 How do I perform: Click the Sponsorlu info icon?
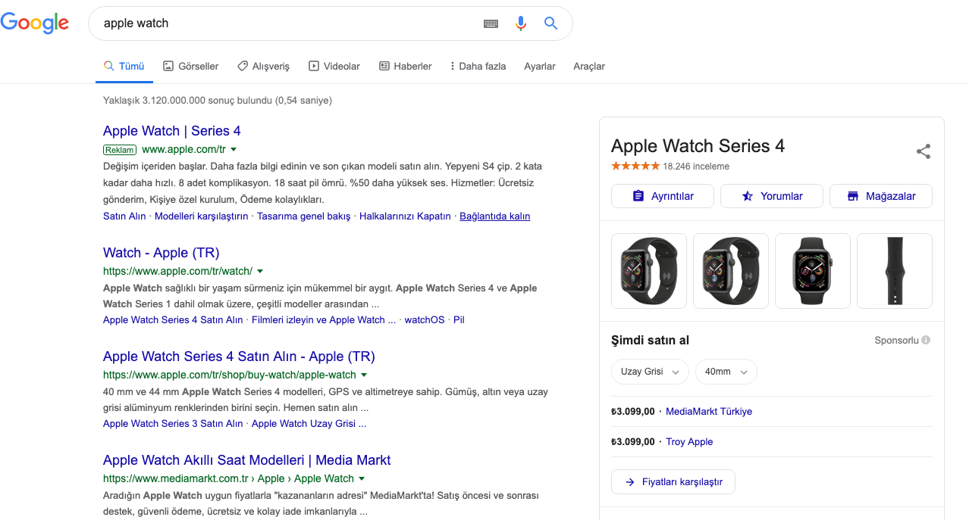click(x=926, y=341)
